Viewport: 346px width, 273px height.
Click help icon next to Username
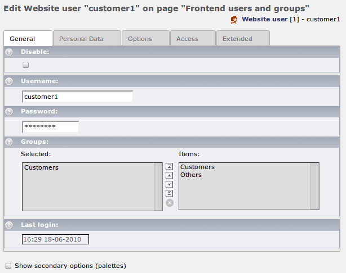9,81
